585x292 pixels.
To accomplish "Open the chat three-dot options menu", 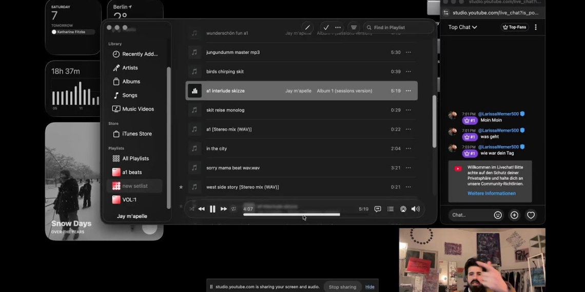I will pyautogui.click(x=536, y=27).
